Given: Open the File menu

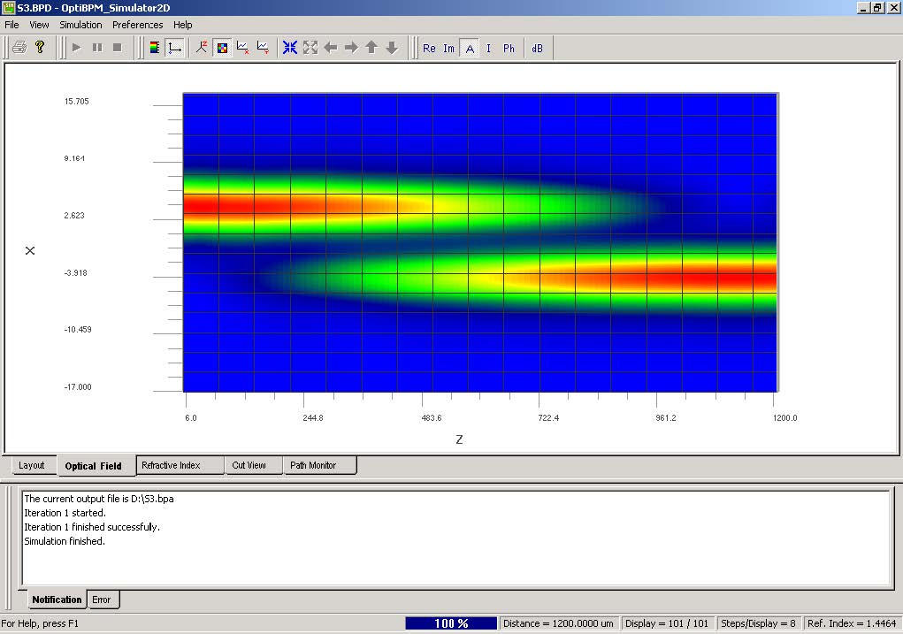Looking at the screenshot, I should [11, 25].
